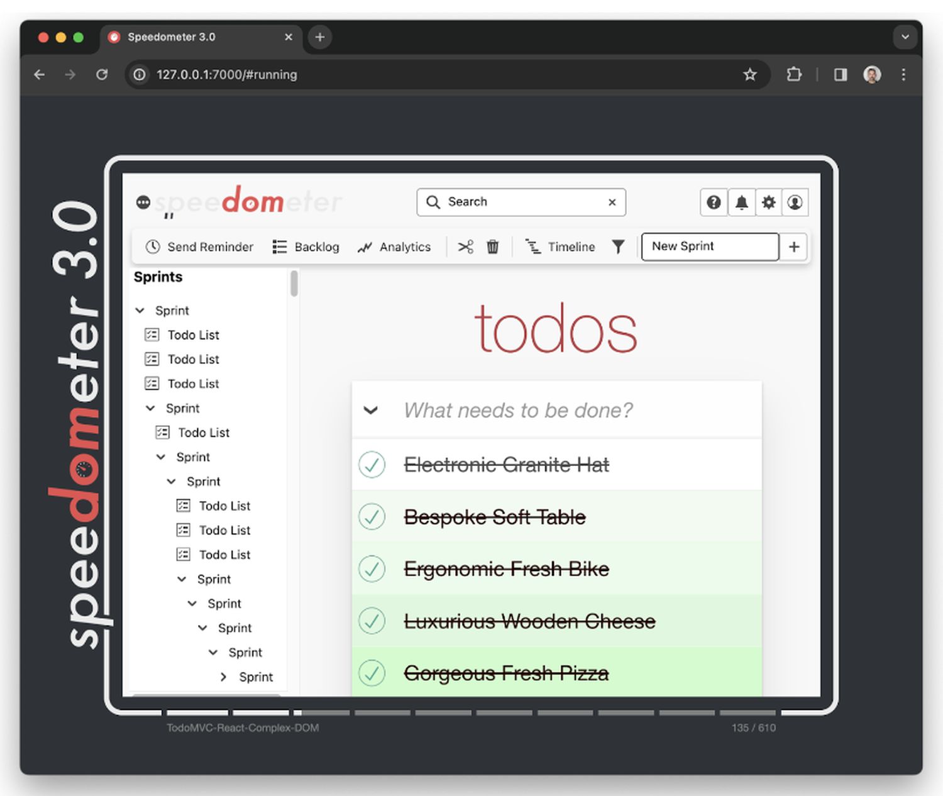This screenshot has width=943, height=796.
Task: Click the trash delete icon in toolbar
Action: (493, 247)
